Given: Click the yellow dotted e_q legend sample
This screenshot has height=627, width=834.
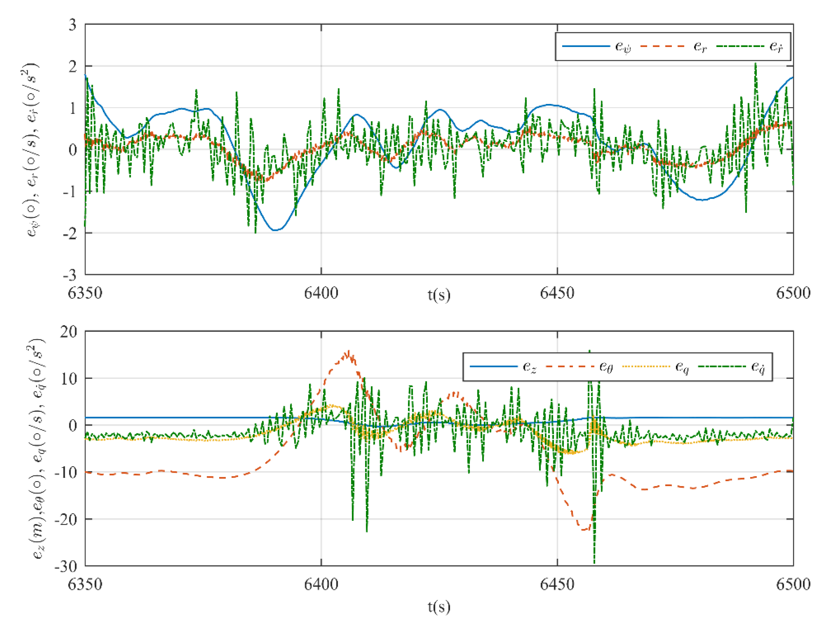Looking at the screenshot, I should (646, 366).
